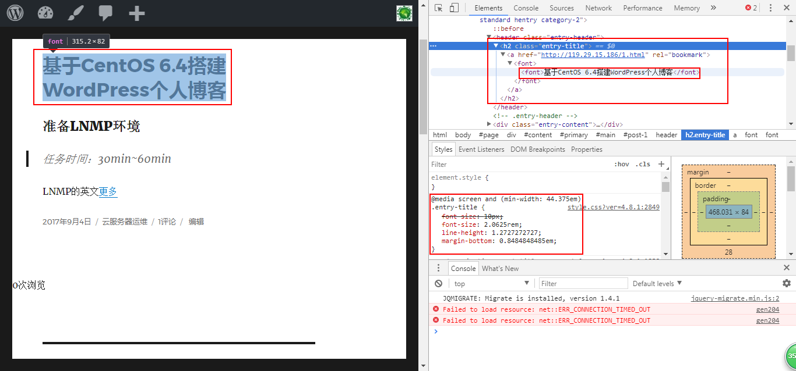Open the blog post title link
This screenshot has height=371, width=796.
134,78
